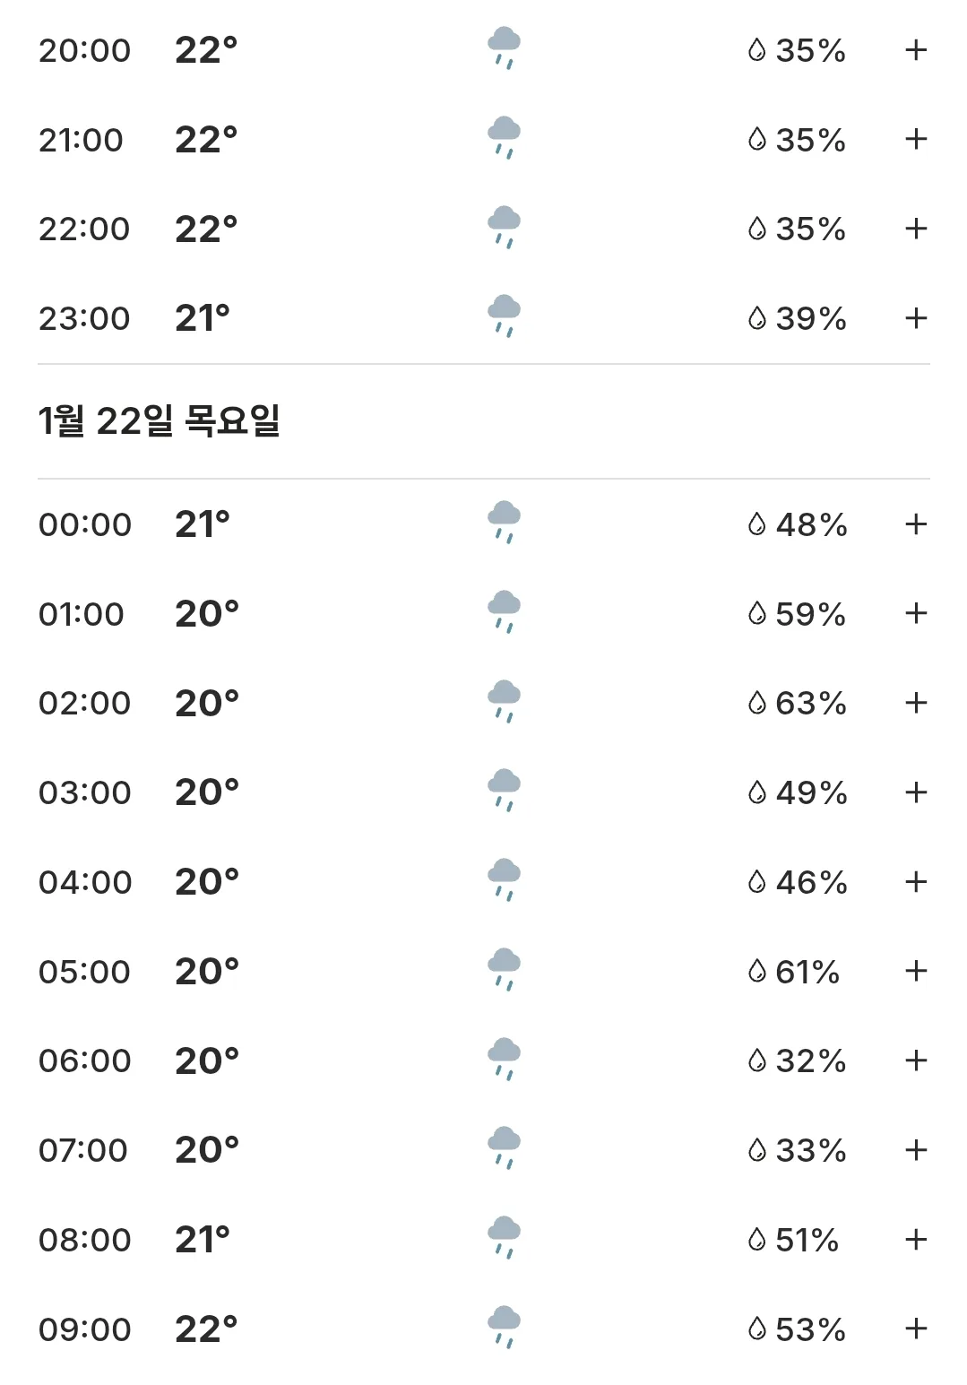
Task: Click the raindrop icon beside 39%
Action: [x=757, y=318]
